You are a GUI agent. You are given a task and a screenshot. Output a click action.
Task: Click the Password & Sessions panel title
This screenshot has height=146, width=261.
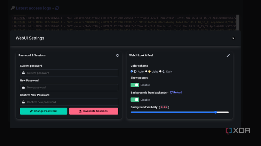(x=32, y=55)
